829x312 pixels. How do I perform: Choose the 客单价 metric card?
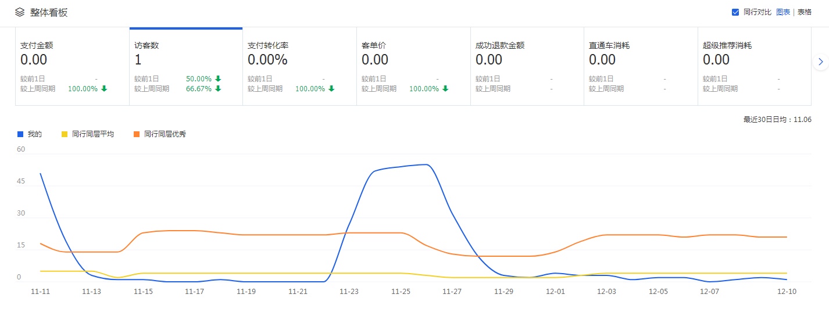click(413, 66)
